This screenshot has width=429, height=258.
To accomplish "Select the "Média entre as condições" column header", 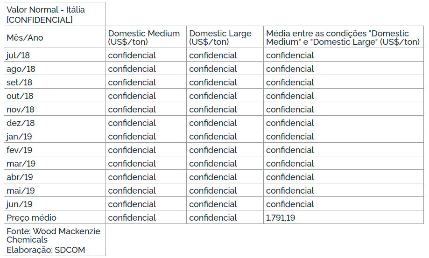I will click(343, 38).
